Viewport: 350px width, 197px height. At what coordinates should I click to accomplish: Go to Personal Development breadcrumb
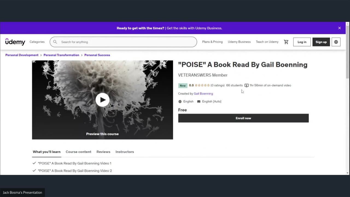[x=22, y=55]
